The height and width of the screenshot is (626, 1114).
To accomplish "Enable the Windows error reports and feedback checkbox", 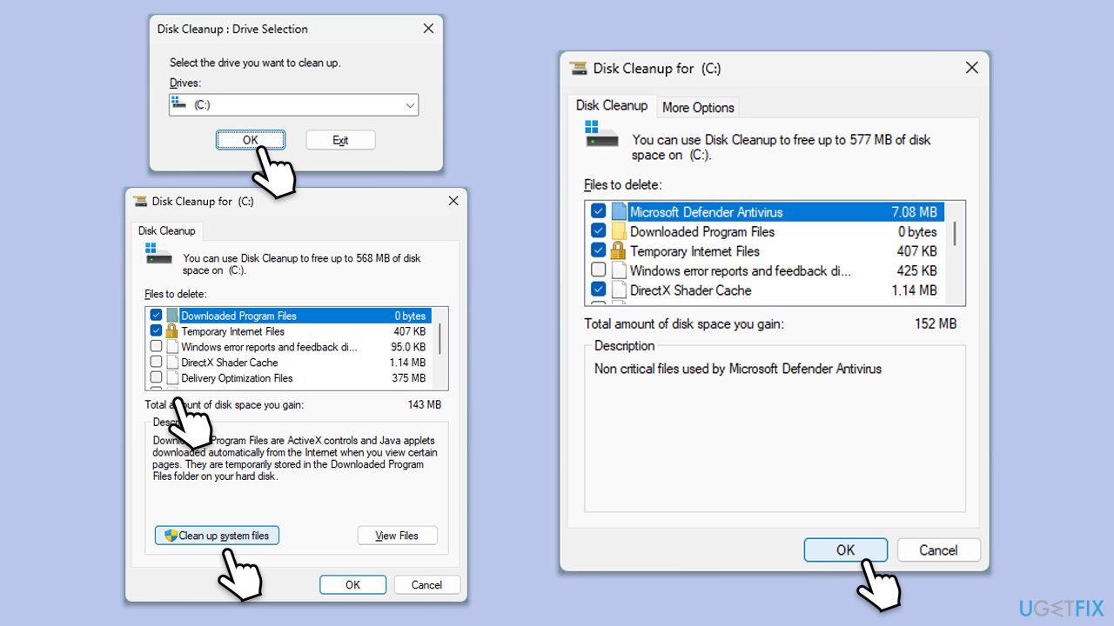I will [x=598, y=270].
